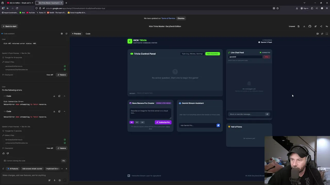Open a new browser tab
Viewport: 330px width, 185px height.
click(x=66, y=3)
